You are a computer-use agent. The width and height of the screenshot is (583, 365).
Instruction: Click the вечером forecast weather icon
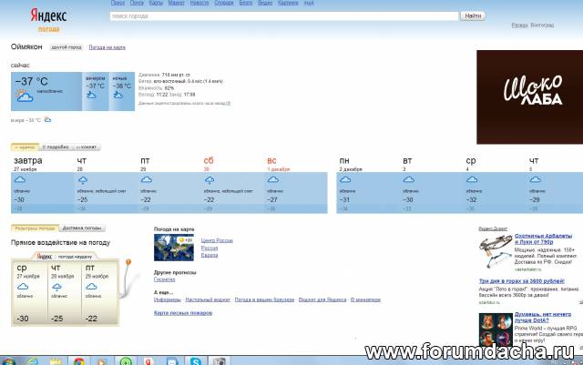(x=91, y=96)
